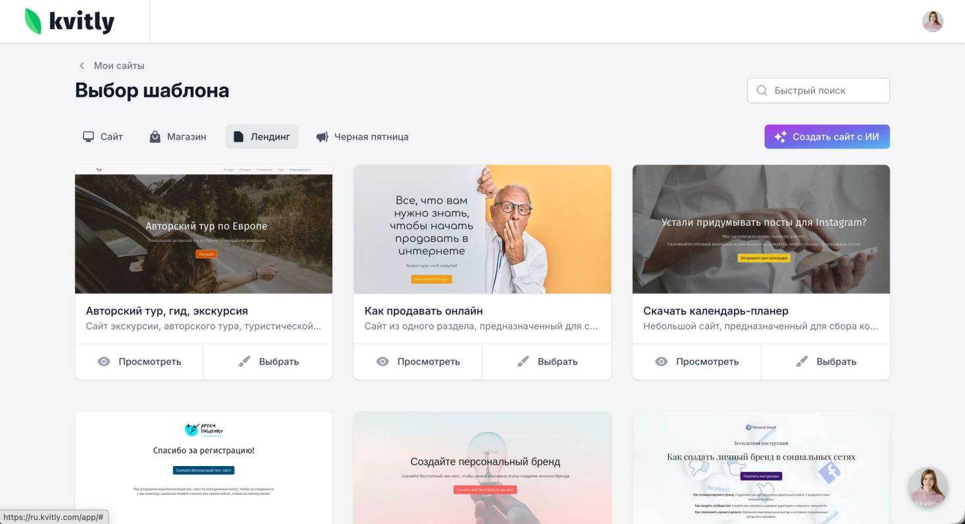Image resolution: width=965 pixels, height=524 pixels.
Task: Select the Лендинг tab
Action: coord(261,137)
